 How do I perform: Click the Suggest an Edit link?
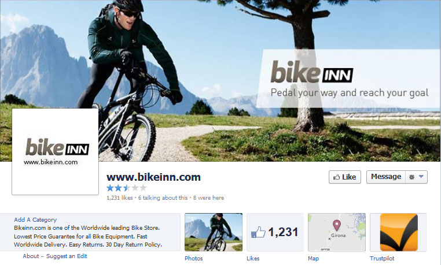point(67,256)
